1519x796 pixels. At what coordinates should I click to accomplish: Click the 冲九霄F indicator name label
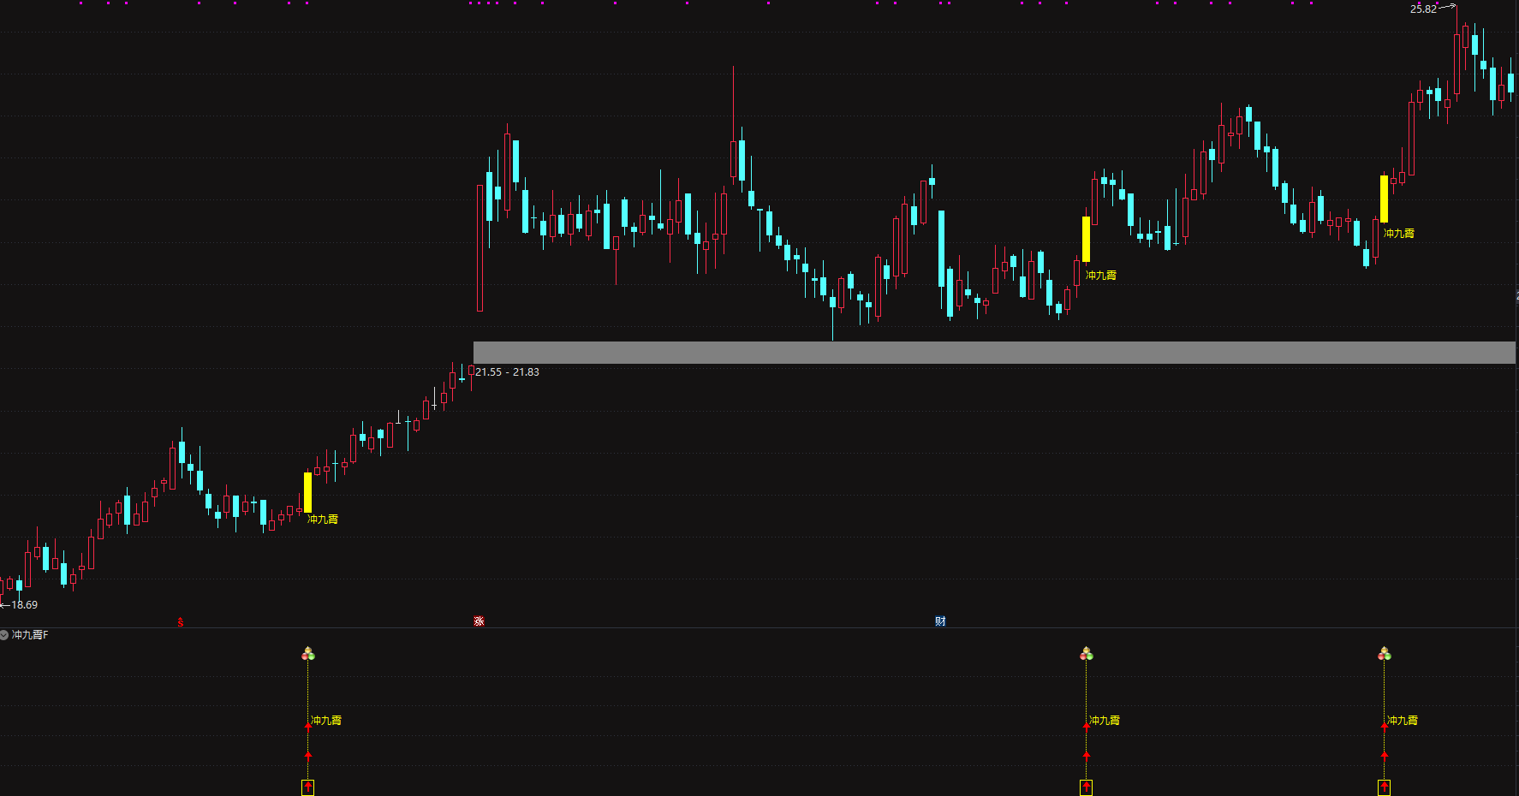point(31,635)
